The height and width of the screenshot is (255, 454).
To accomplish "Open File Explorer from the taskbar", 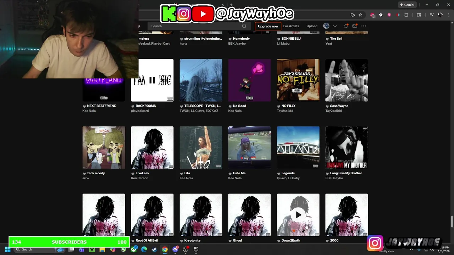I will (102, 249).
